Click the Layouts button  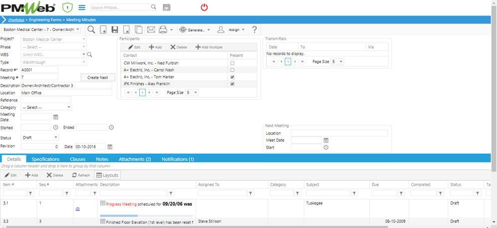(x=107, y=175)
